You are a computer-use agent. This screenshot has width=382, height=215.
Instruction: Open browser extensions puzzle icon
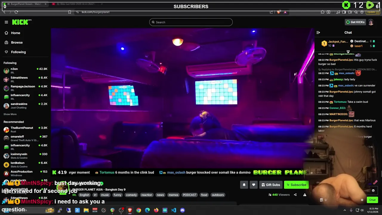click(x=323, y=12)
